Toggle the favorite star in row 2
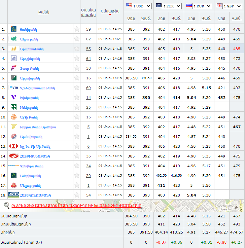 point(77,39)
